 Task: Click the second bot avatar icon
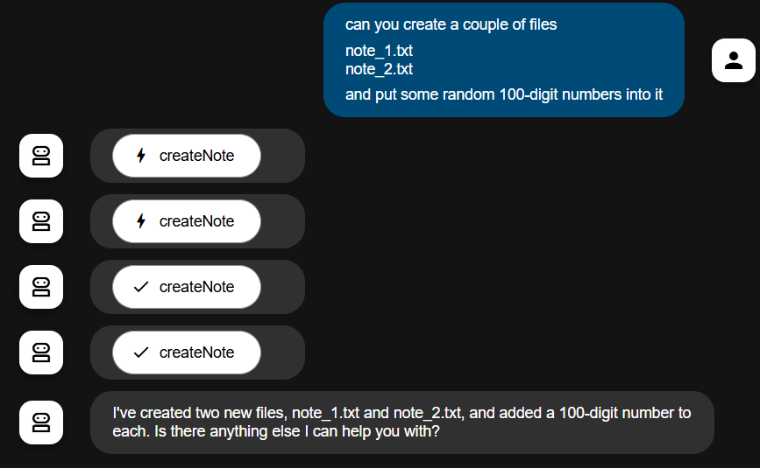click(41, 221)
